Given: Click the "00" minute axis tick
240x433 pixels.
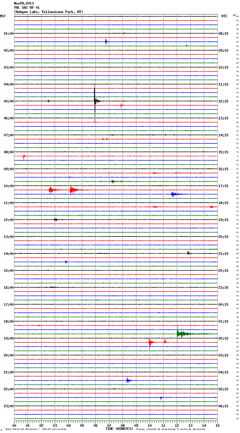Looking at the screenshot, I should point(14,426).
